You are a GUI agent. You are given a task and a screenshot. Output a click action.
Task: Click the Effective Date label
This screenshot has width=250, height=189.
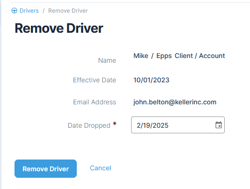(x=95, y=80)
